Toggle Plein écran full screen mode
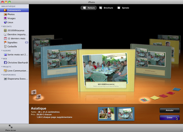 click(11, 128)
